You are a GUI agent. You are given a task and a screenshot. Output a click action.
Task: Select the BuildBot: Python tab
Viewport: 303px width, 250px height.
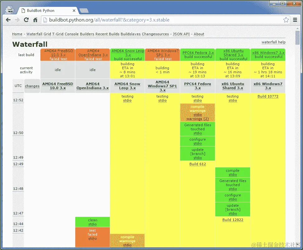(48, 11)
